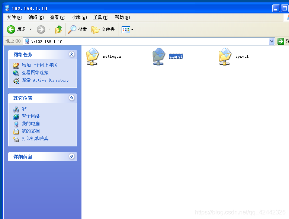Open the Back history dropdown arrow
The width and height of the screenshot is (289, 219).
30,29
